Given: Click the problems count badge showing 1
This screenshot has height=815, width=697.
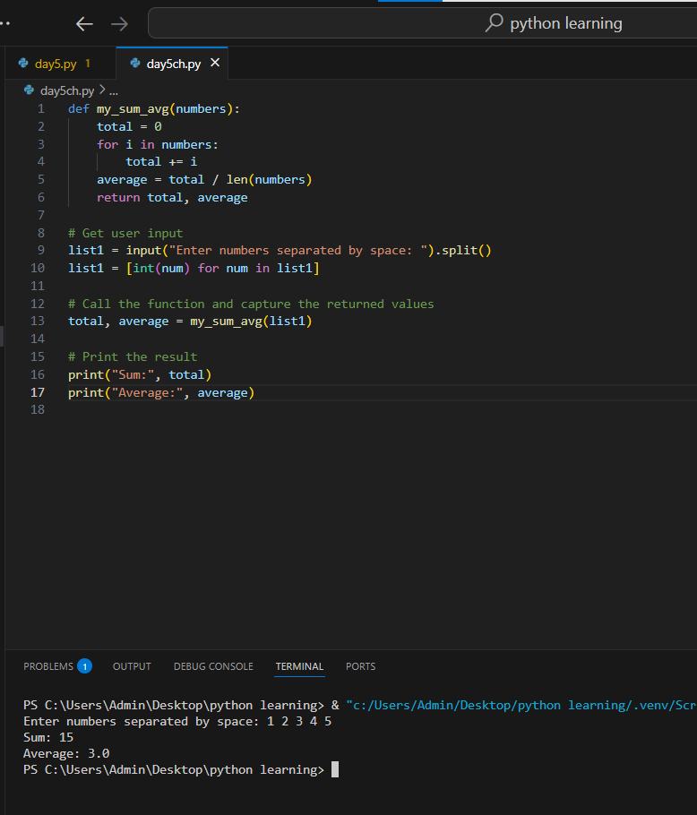Looking at the screenshot, I should (x=85, y=666).
